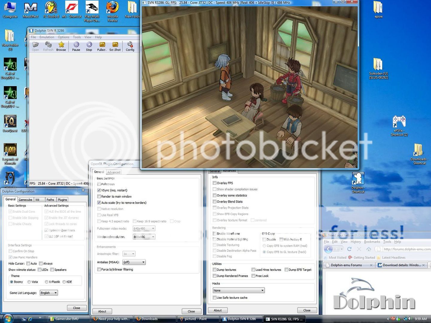Open Windowed resolution dropdown
This screenshot has width=431, height=323.
(x=144, y=237)
